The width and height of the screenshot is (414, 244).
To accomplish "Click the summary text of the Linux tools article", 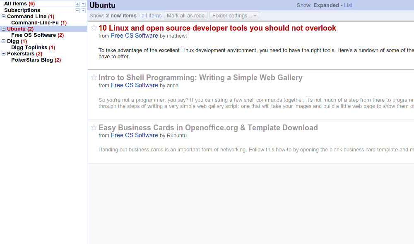I will pyautogui.click(x=256, y=53).
